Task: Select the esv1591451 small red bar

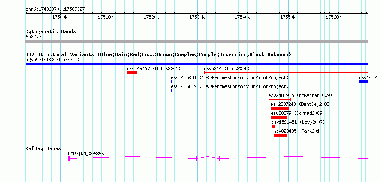Action: (273, 126)
